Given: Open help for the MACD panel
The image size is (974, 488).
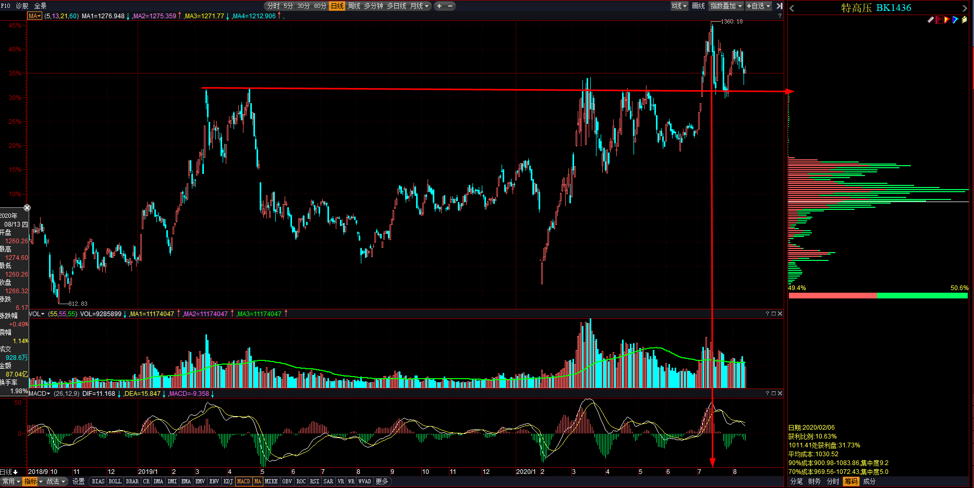Looking at the screenshot, I should click(x=768, y=393).
